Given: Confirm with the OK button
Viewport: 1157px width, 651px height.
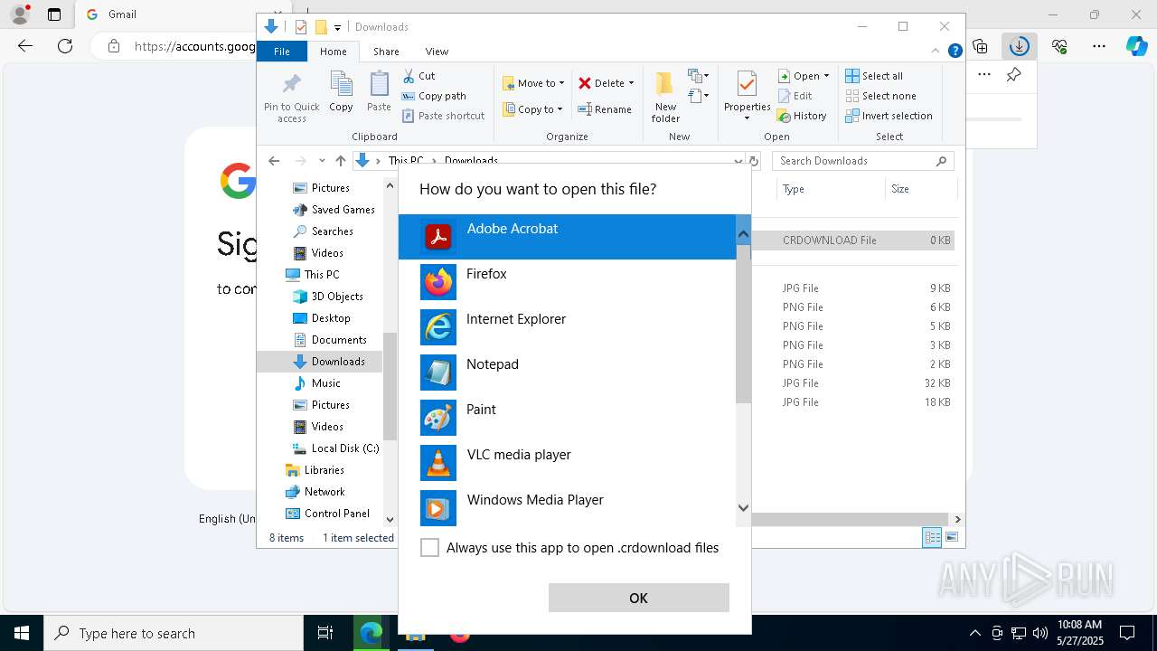Looking at the screenshot, I should pyautogui.click(x=638, y=598).
